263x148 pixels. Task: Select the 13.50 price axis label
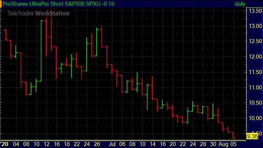pos(255,11)
